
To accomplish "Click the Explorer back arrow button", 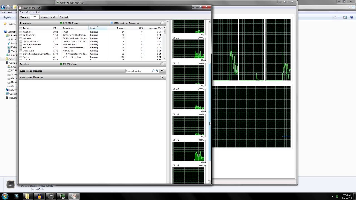I will tap(3, 7).
